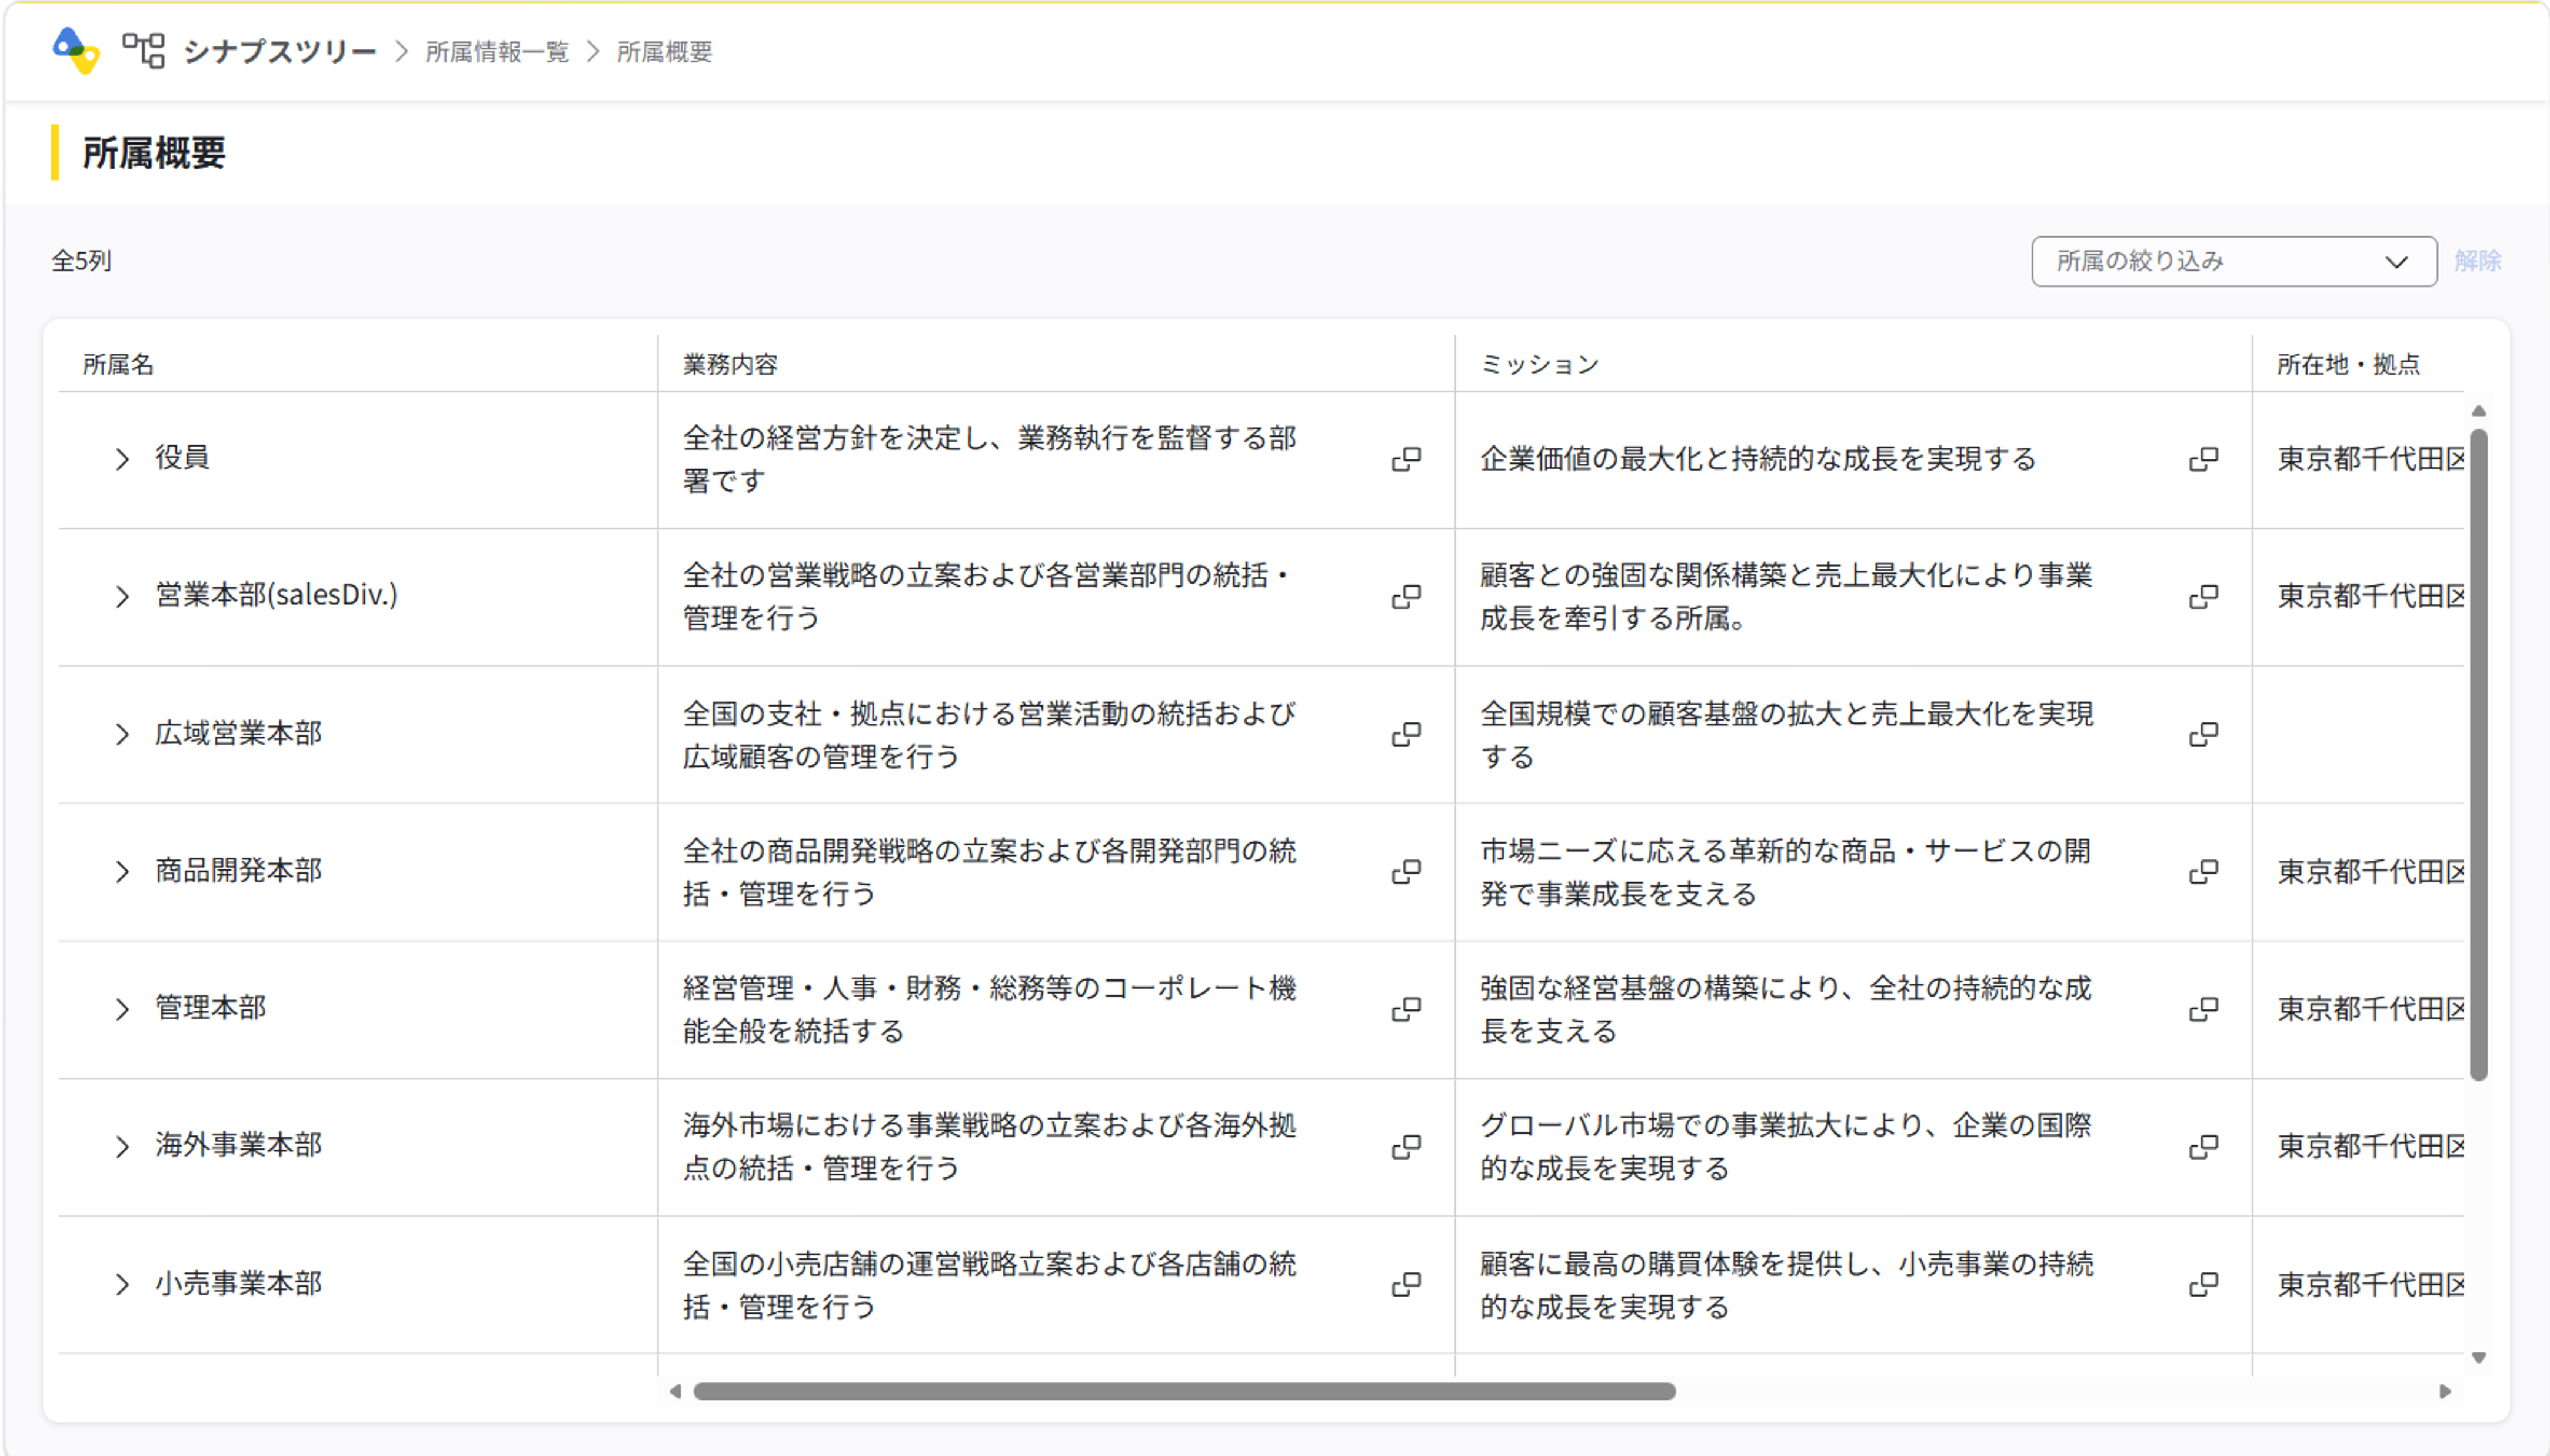Open popup for 小売事業本部 ミッション cell
The width and height of the screenshot is (2550, 1456).
pos(2203,1284)
